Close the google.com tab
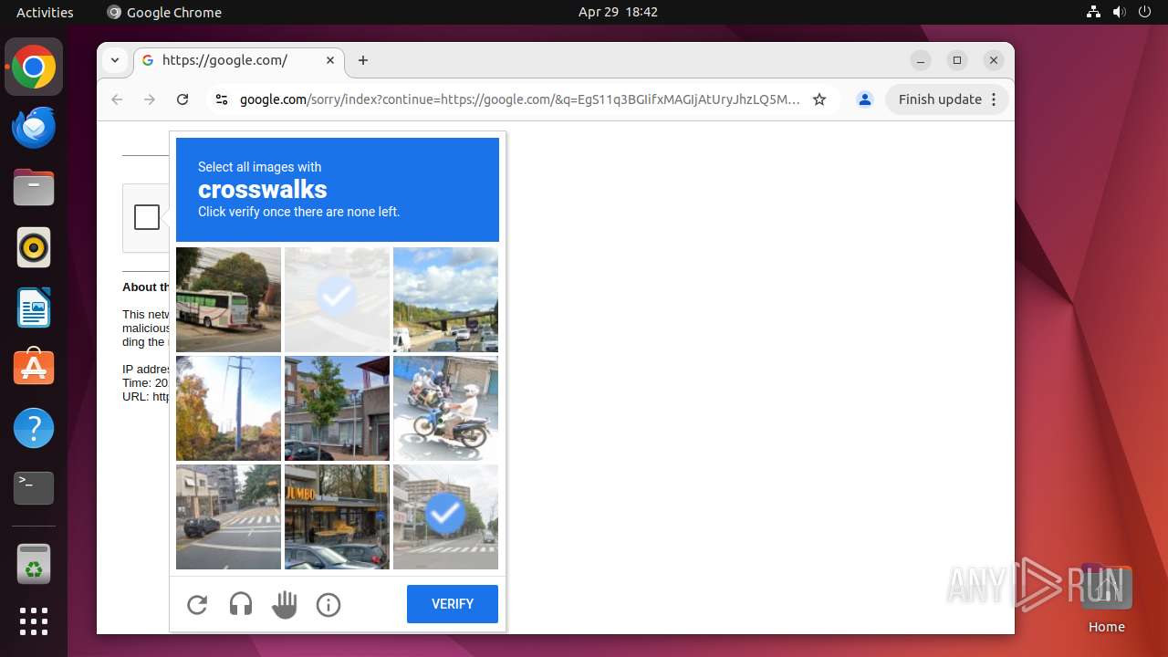Image resolution: width=1168 pixels, height=657 pixels. pos(330,60)
